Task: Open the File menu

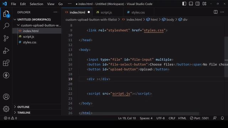Action: tap(14, 4)
